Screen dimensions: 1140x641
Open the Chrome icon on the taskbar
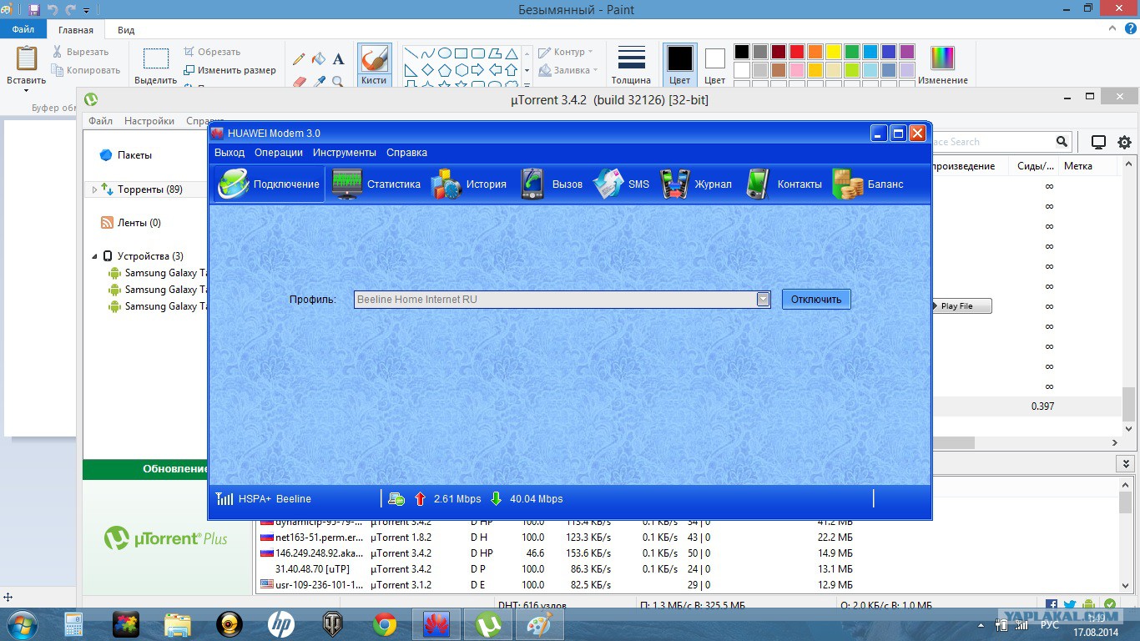pos(385,624)
